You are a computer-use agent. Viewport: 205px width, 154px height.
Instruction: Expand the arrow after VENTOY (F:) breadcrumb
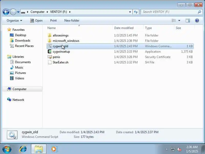[70, 12]
